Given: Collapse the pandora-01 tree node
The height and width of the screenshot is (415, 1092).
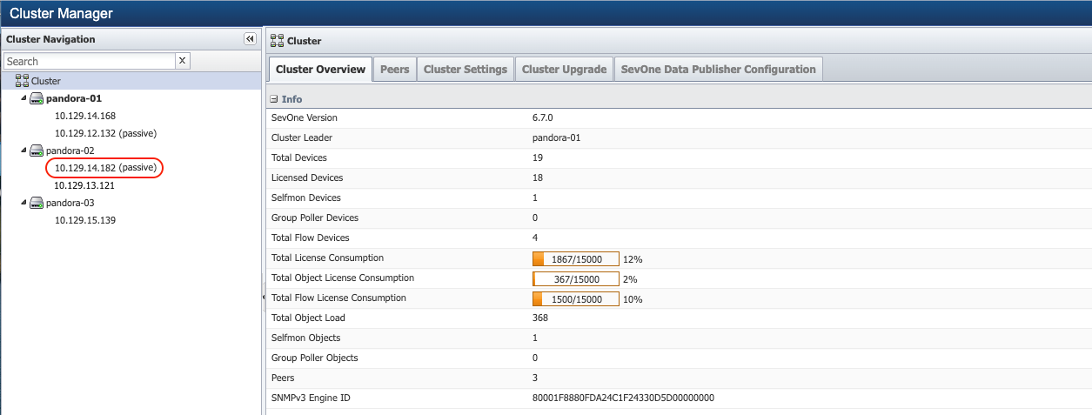Looking at the screenshot, I should coord(24,98).
